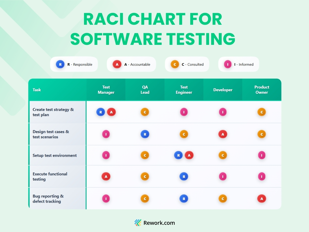Click Developer's C badge in Bug reporting row
The width and height of the screenshot is (309, 232).
click(223, 199)
